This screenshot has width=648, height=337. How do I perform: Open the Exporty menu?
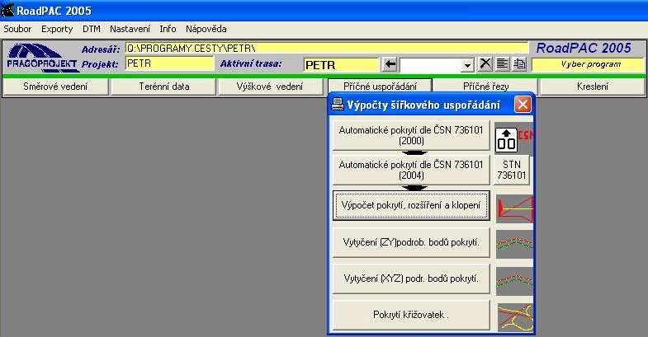pos(57,29)
